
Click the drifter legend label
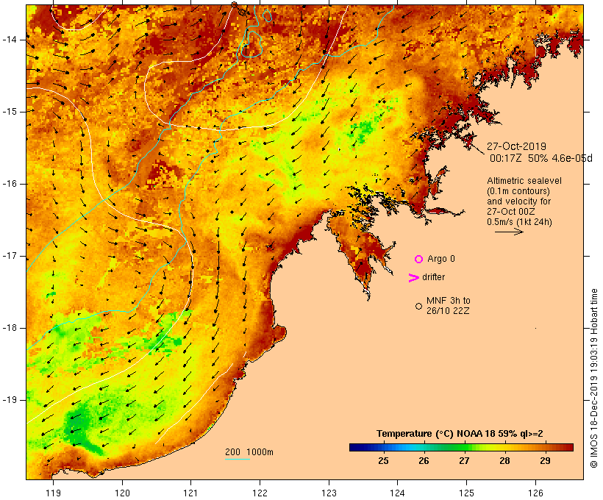[433, 277]
